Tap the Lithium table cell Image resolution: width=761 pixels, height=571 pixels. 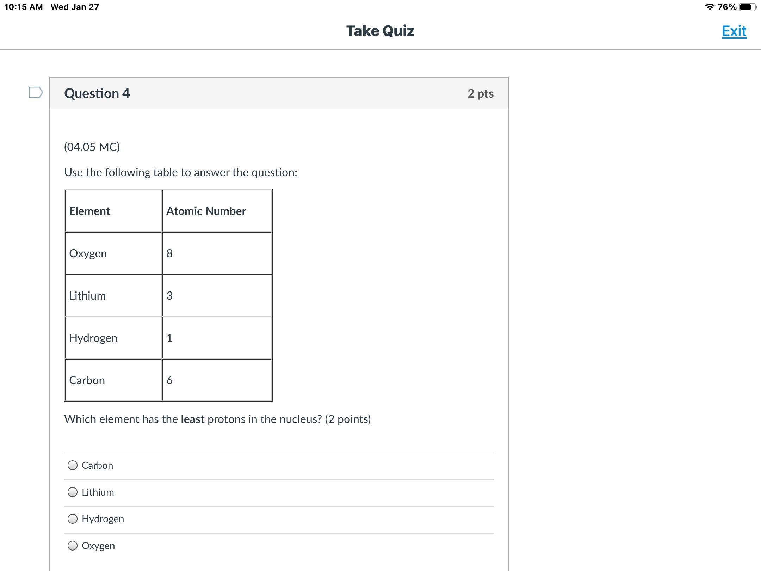113,295
